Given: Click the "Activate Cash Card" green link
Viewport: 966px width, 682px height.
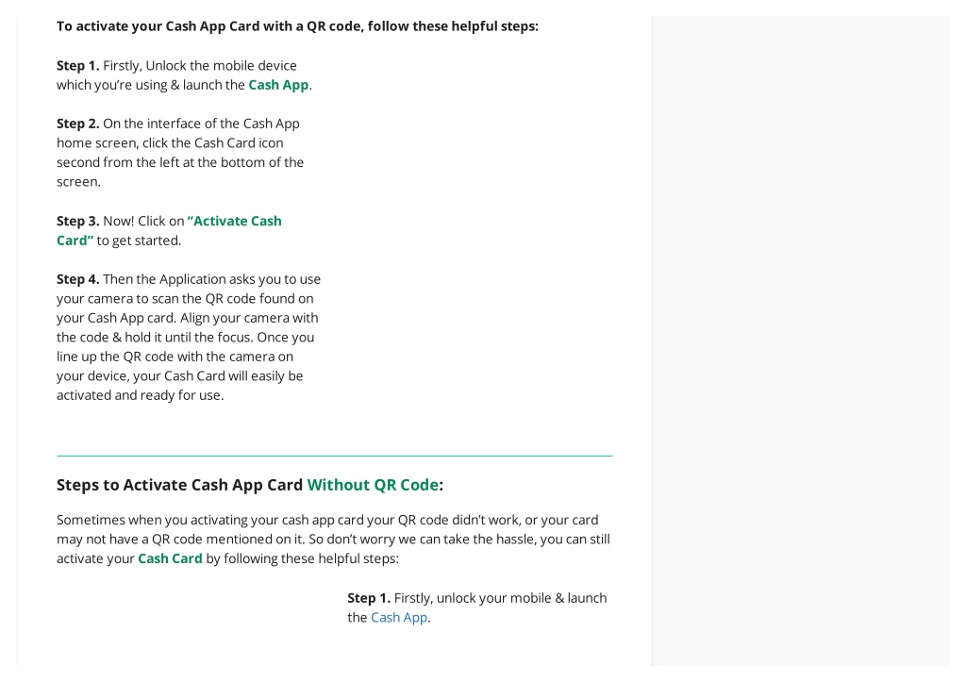Looking at the screenshot, I should (170, 230).
